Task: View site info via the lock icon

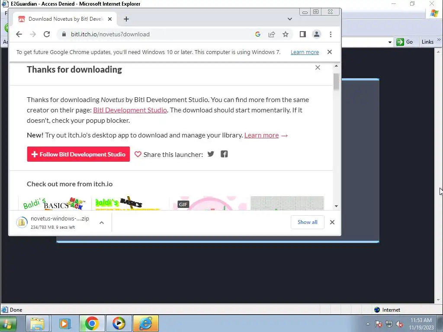Action: 64,35
